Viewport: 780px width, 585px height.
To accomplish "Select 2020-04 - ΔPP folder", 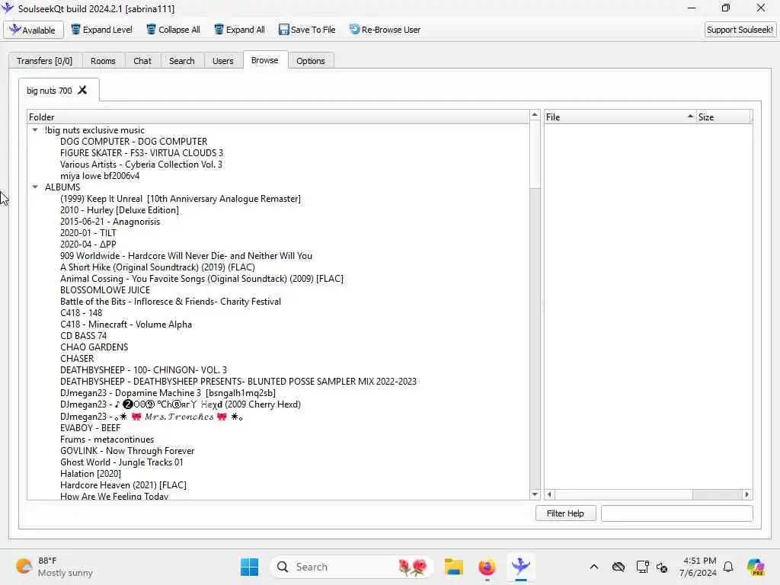I will click(x=88, y=245).
